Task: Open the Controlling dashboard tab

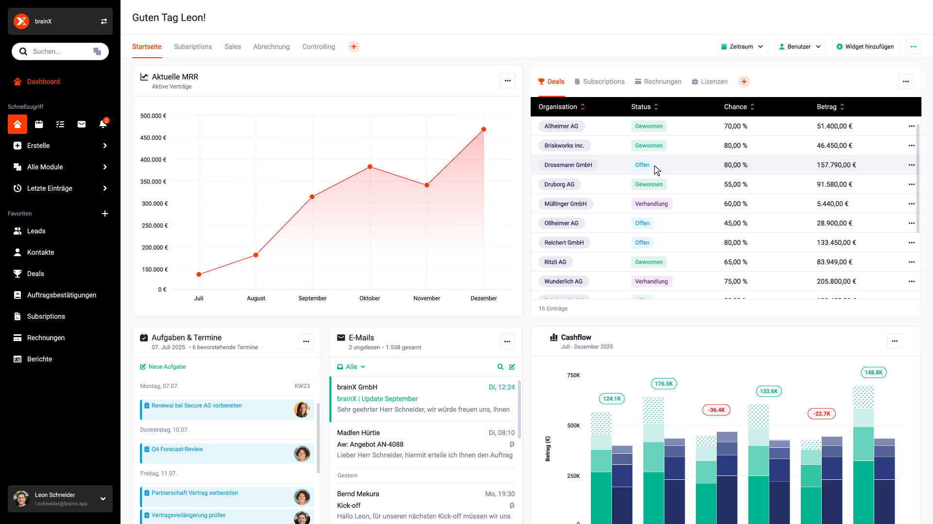Action: (x=318, y=46)
